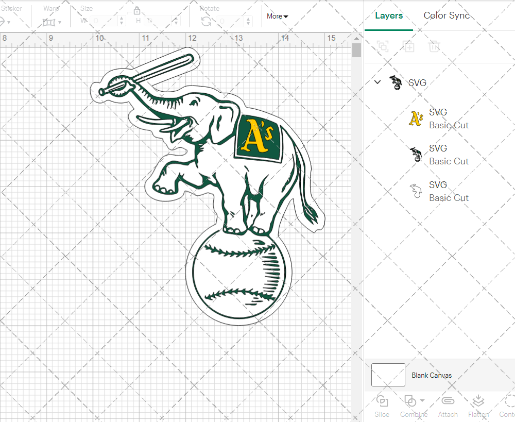This screenshot has width=515, height=422.
Task: Click the height size input field
Action: coord(159,21)
